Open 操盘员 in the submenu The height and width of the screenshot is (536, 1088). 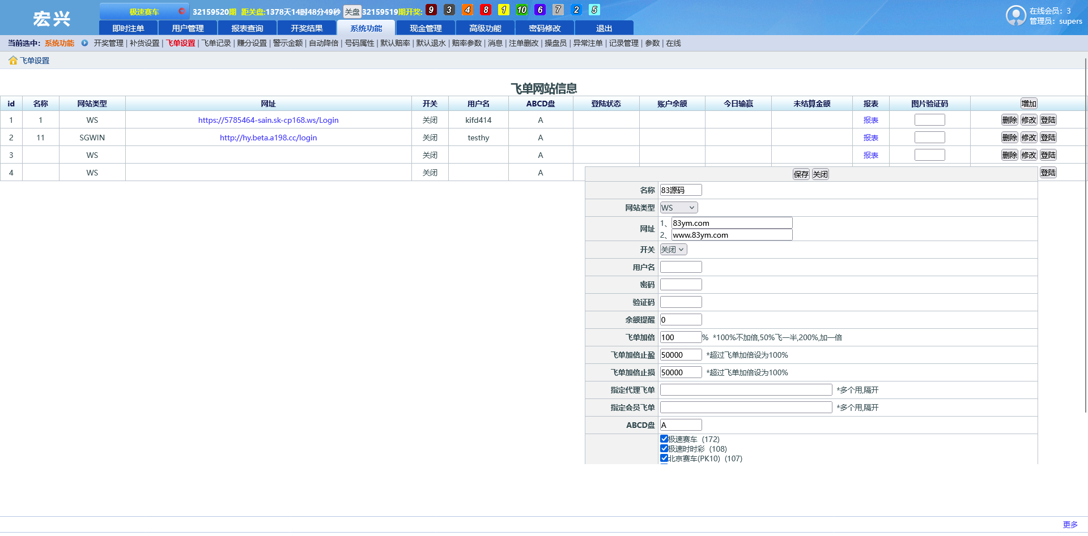coord(555,43)
